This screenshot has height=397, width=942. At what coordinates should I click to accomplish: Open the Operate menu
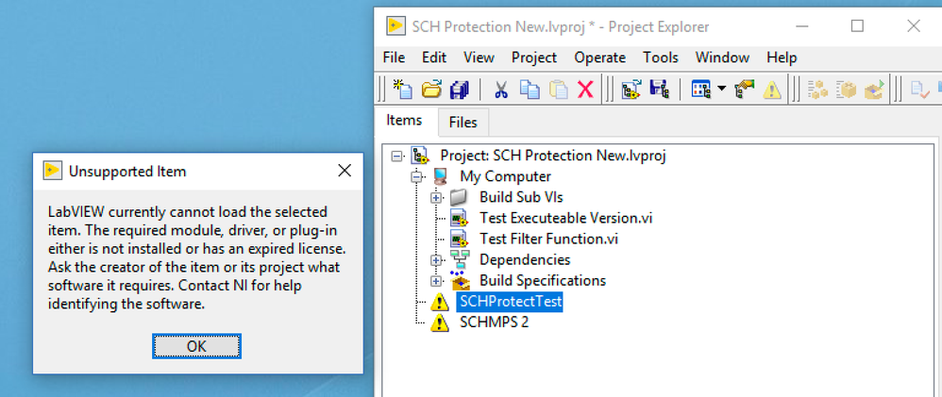599,58
